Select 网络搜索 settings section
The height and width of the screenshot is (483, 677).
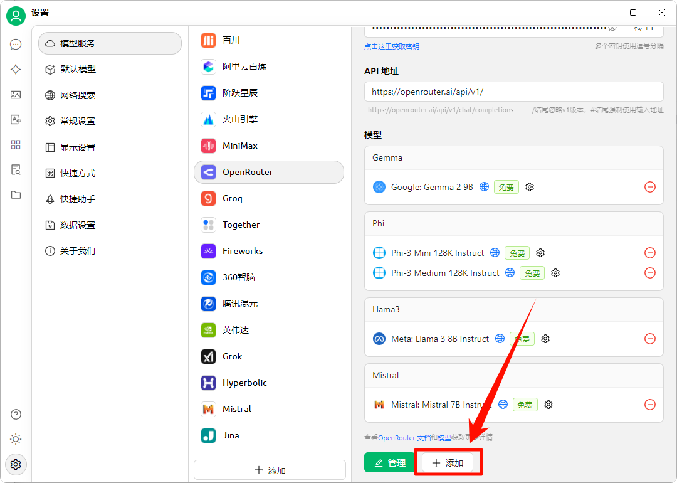[110, 95]
